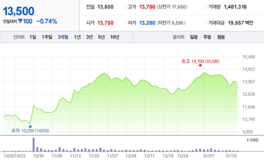
Task: Click the tallest volume bar near 10/30
Action: [34, 144]
